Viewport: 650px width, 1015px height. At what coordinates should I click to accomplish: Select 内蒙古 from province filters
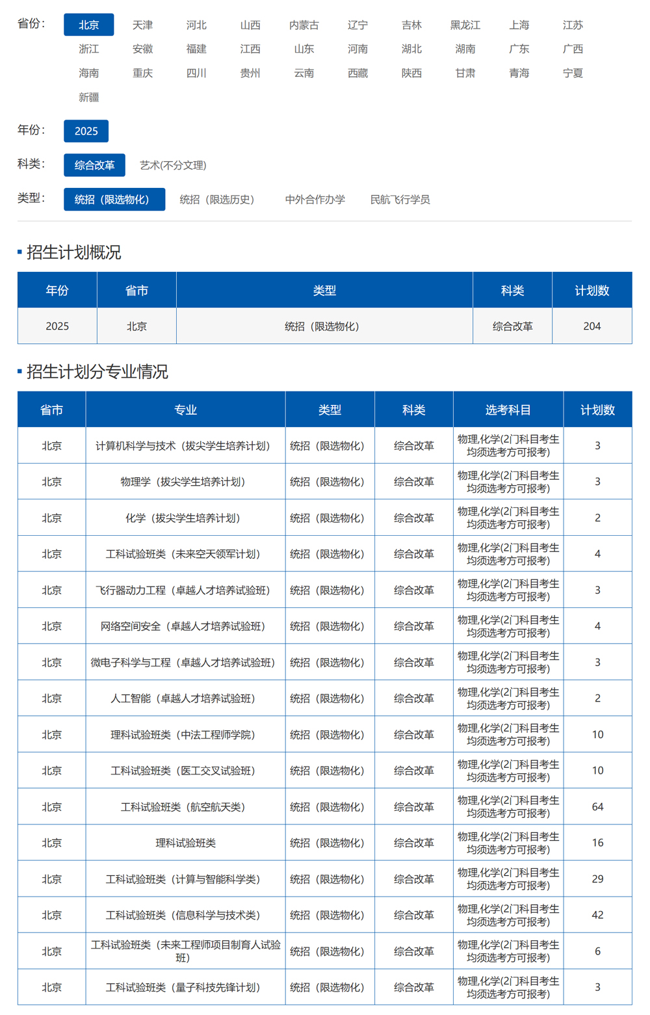point(304,25)
